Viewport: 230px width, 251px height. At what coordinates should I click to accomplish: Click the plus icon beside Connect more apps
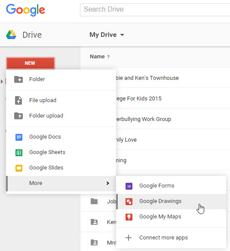click(x=129, y=238)
